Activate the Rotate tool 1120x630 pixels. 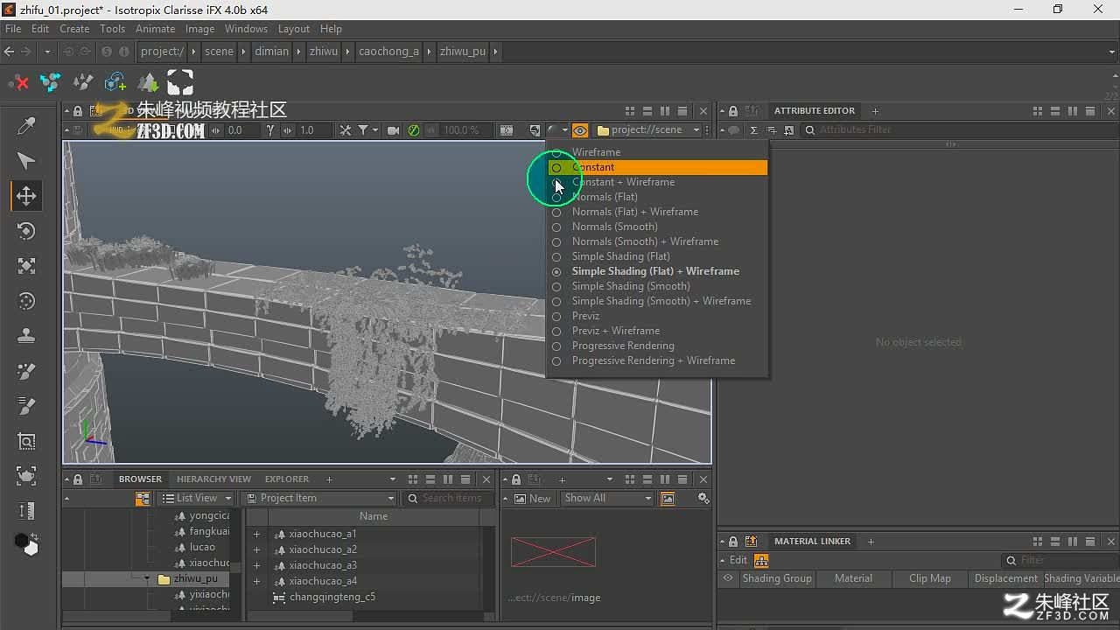[26, 231]
